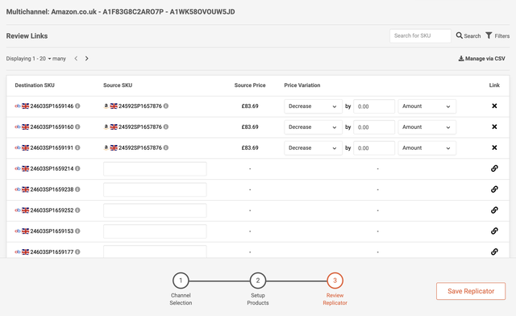The width and height of the screenshot is (516, 316).
Task: Go to previous page arrow
Action: click(x=76, y=58)
